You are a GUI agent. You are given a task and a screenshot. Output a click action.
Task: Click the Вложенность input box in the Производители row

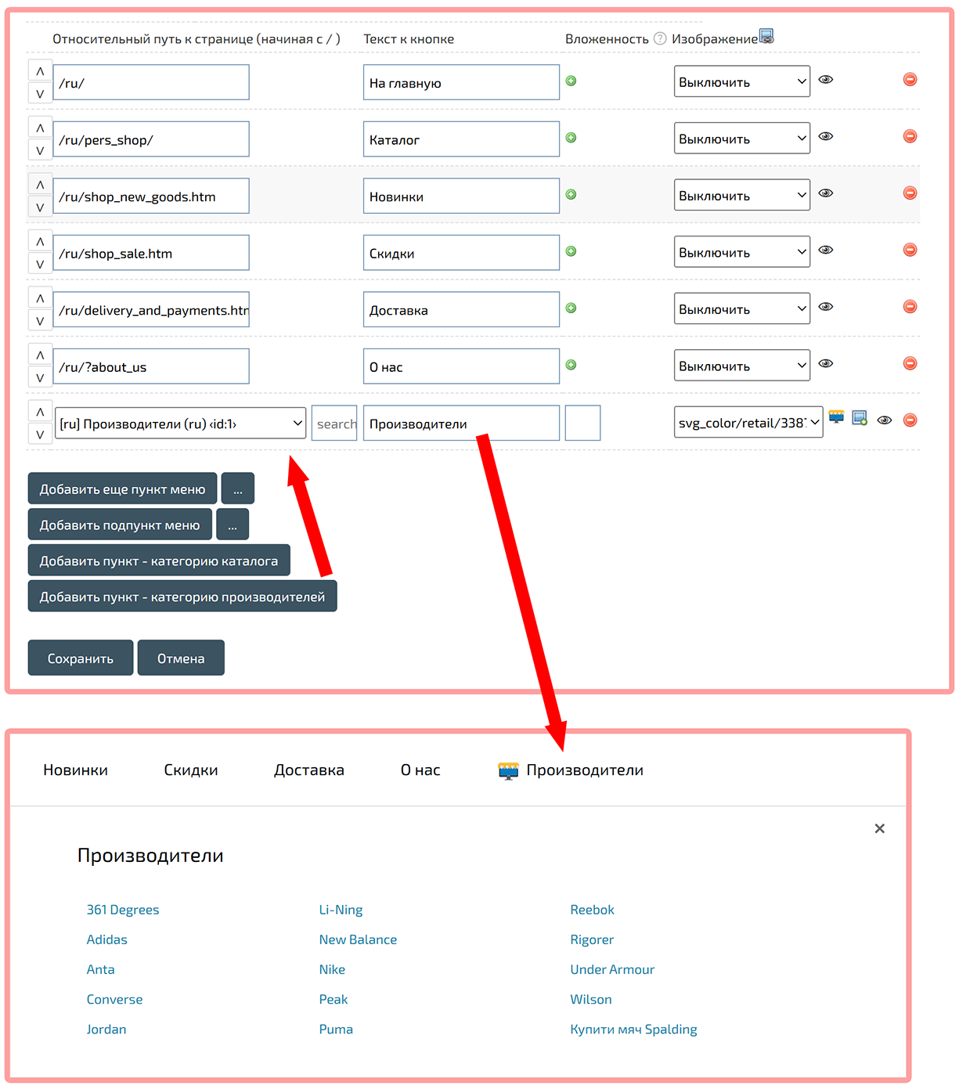click(x=582, y=423)
